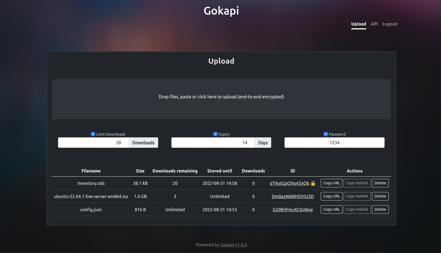Click the password input field

tap(335, 143)
